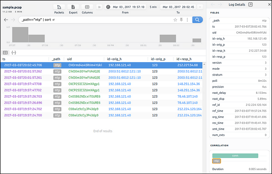The height and width of the screenshot is (174, 272).
Task: Click the conn correlation bar
Action: tap(235, 155)
